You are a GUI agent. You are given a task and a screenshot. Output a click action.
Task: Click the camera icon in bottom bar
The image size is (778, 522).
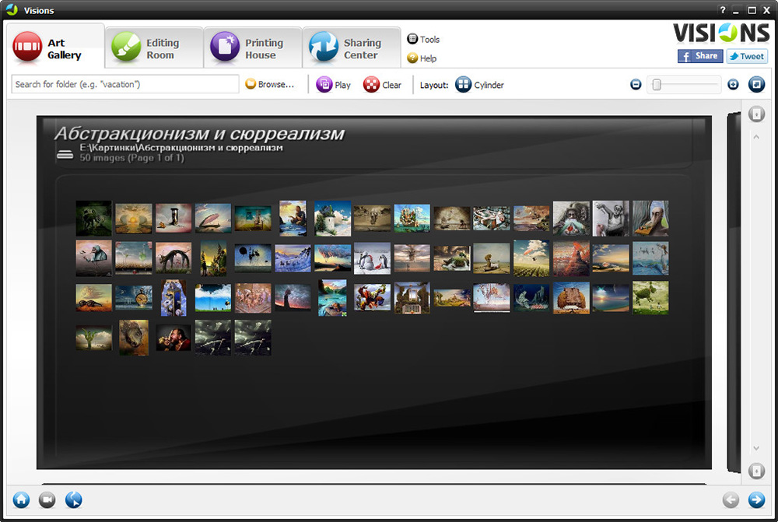point(47,499)
